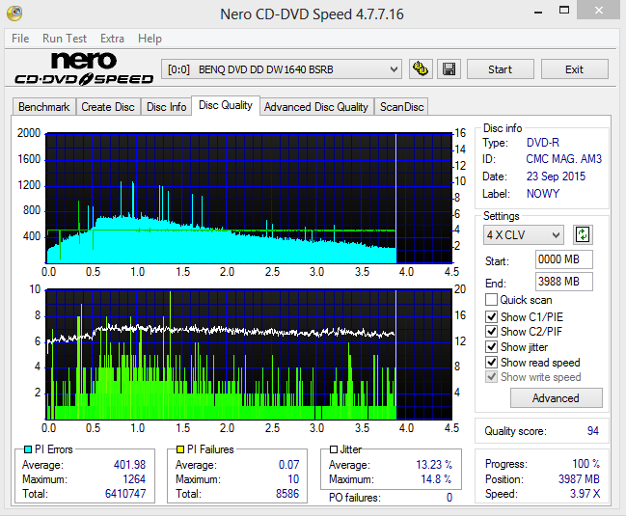The image size is (626, 516).
Task: Click PI Errors total 6410747
Action: (125, 494)
